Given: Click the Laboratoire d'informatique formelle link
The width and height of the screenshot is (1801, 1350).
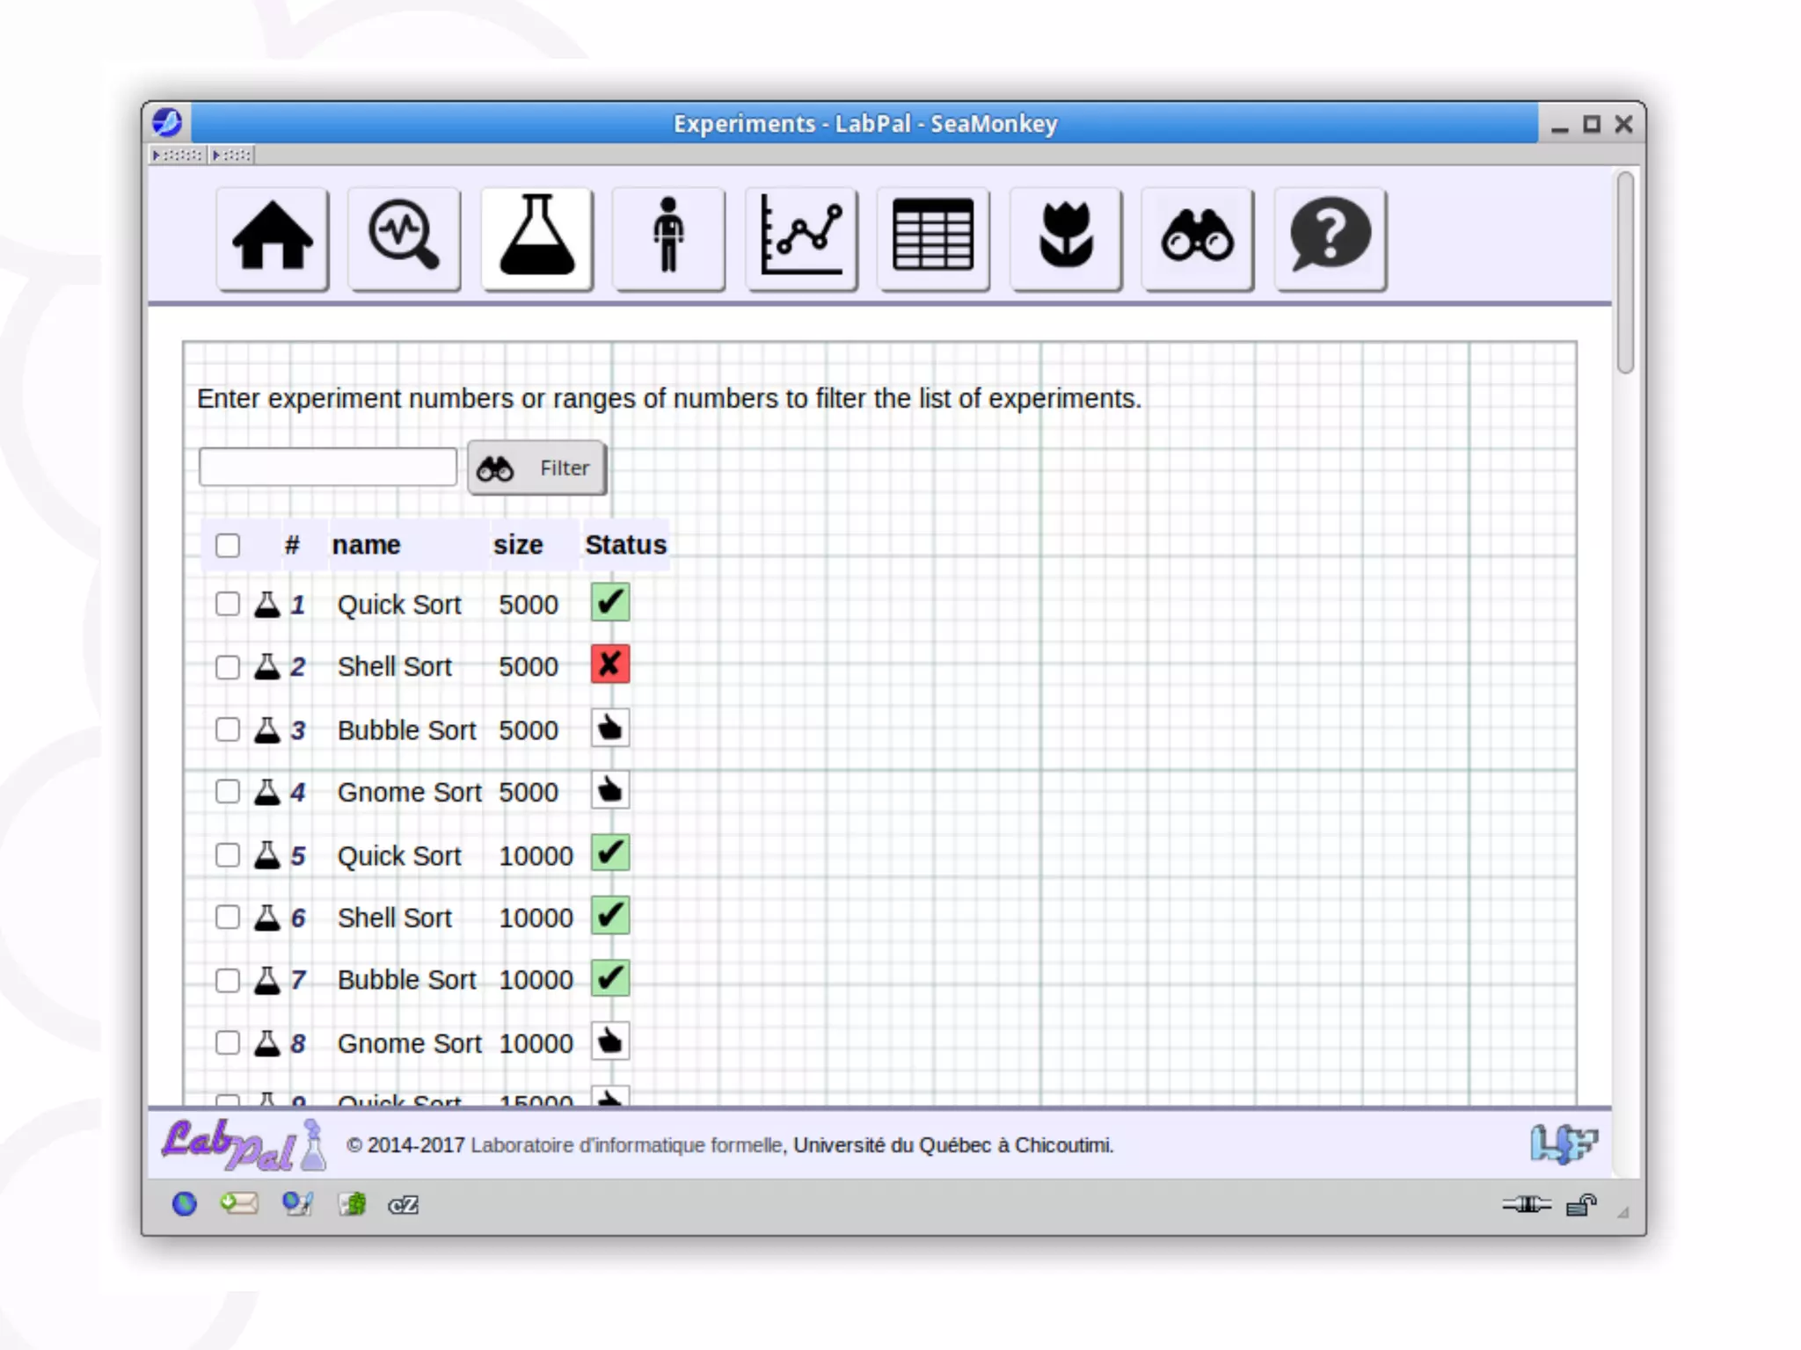Looking at the screenshot, I should 626,1145.
